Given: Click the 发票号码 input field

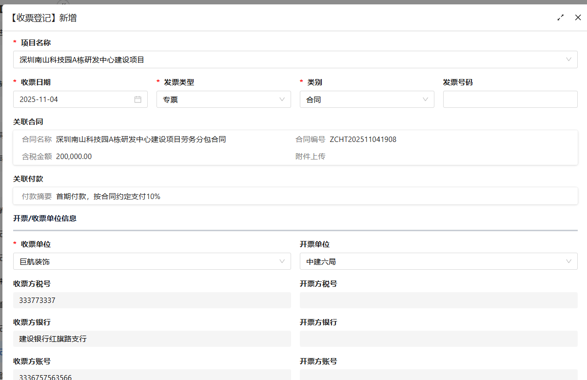Looking at the screenshot, I should point(510,100).
